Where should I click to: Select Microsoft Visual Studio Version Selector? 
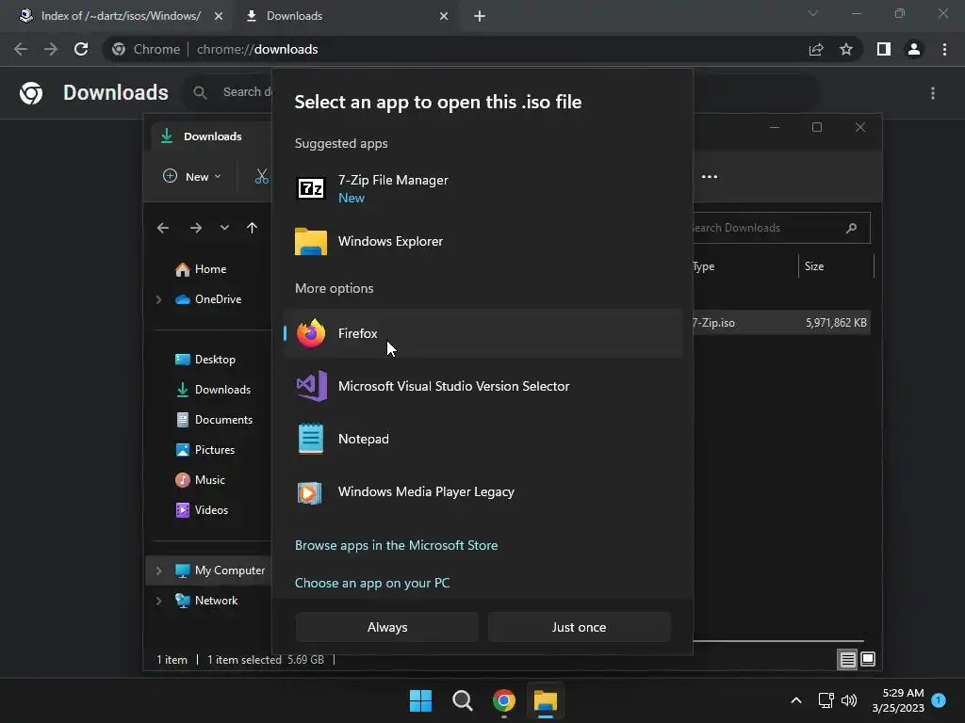click(x=483, y=386)
